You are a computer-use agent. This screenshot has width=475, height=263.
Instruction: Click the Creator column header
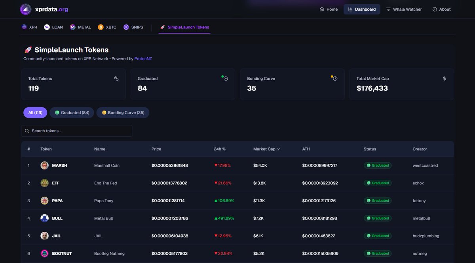(420, 149)
